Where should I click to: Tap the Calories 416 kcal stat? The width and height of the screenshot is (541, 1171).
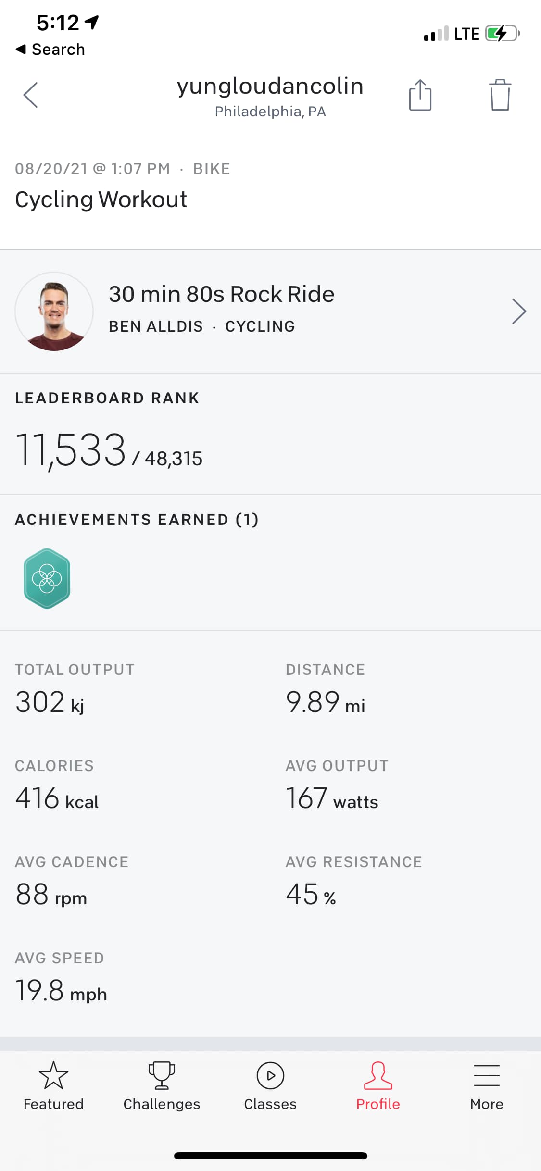point(57,798)
